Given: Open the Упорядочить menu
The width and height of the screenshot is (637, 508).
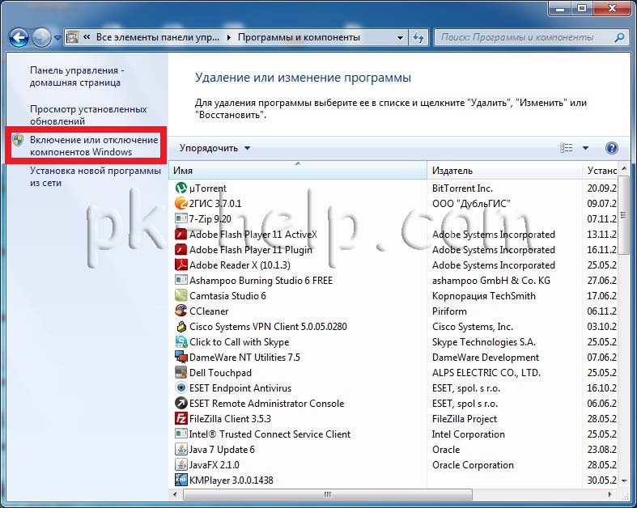Looking at the screenshot, I should tap(214, 148).
